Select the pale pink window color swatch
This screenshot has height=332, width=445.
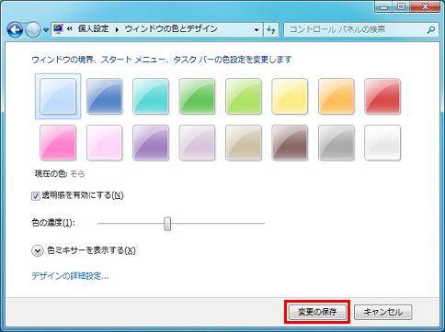[105, 142]
